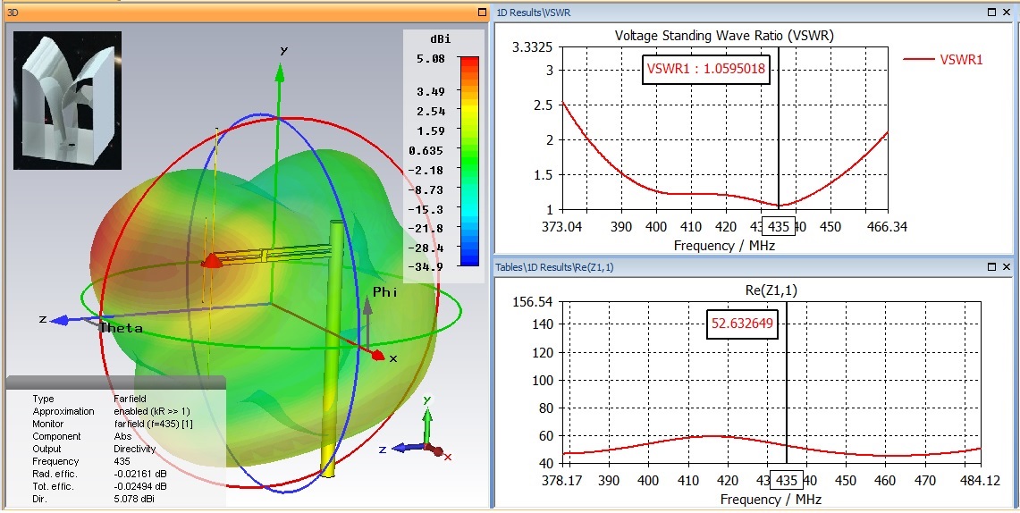Click the blue z-axis arrowhead in 3D view

coord(60,319)
